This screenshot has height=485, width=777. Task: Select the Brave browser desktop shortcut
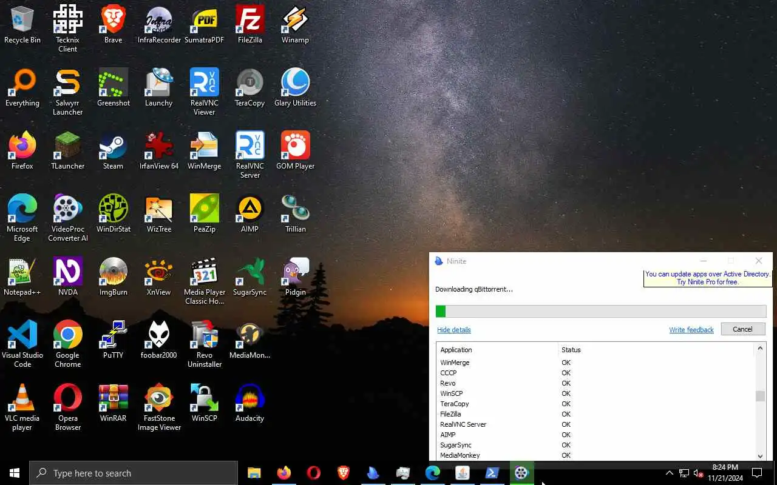click(x=113, y=25)
